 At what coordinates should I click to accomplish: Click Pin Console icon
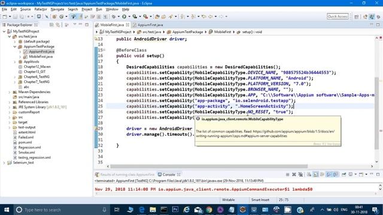[344, 174]
